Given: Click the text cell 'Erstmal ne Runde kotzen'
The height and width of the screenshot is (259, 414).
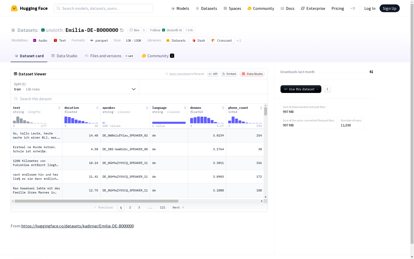Looking at the screenshot, I should click(x=36, y=149).
